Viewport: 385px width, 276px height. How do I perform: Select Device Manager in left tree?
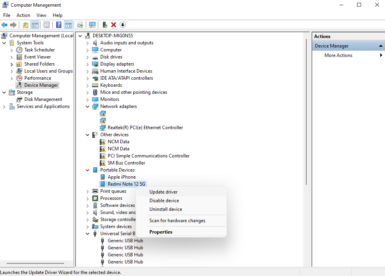coord(37,85)
